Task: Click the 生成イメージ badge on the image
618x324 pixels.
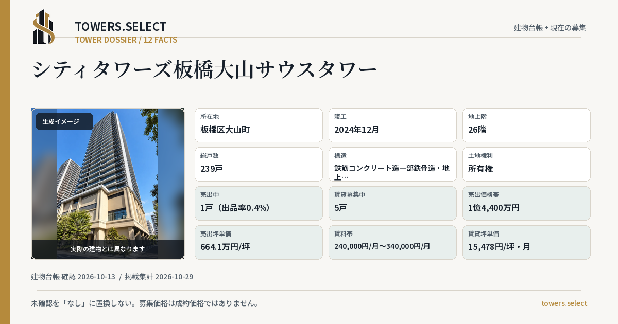Action: click(x=64, y=122)
